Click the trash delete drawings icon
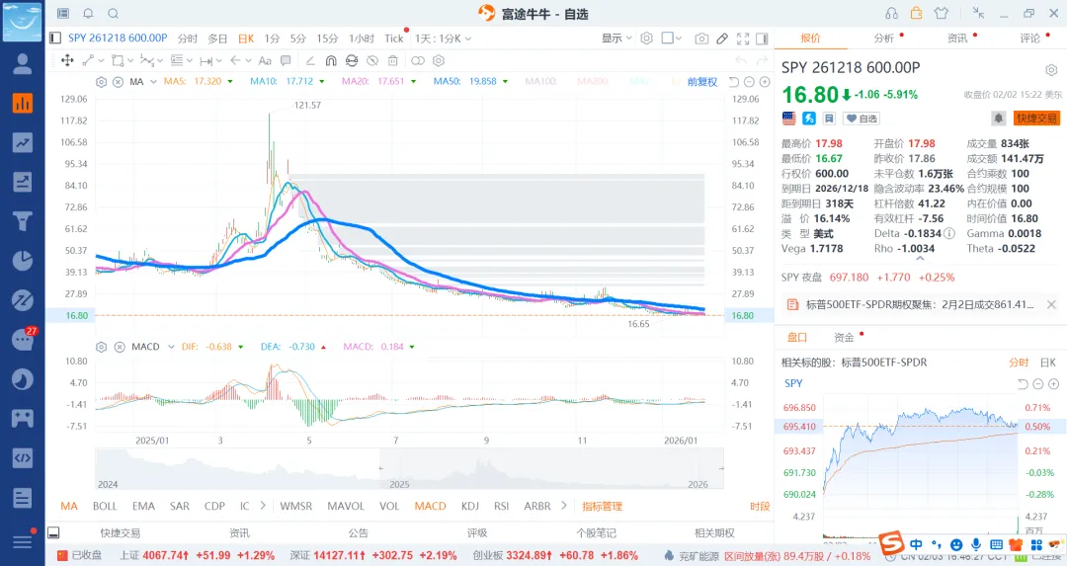 tap(392, 60)
